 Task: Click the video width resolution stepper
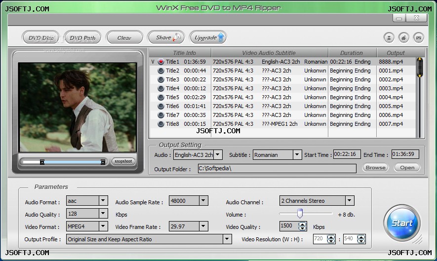[x=331, y=239]
